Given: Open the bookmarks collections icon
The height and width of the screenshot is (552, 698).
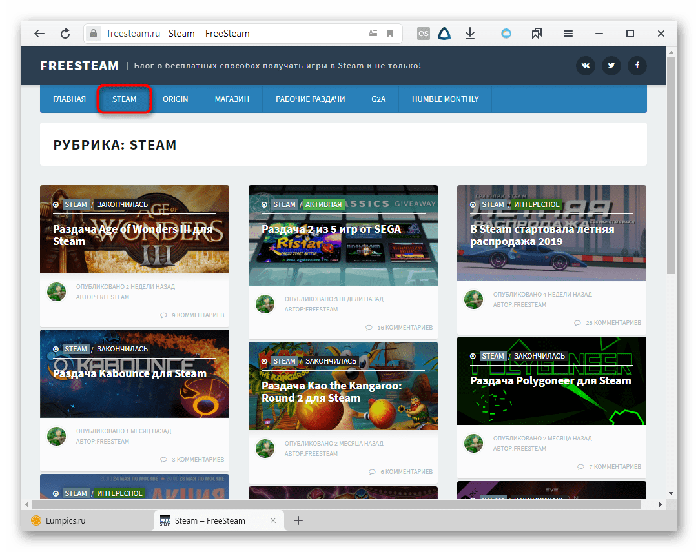Looking at the screenshot, I should [537, 34].
